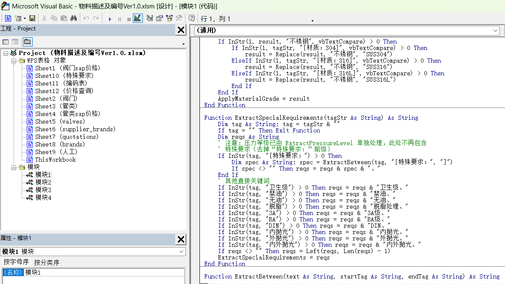Image resolution: width=505 pixels, height=284 pixels.
Task: Collapse the 模块 folder node
Action: tap(14, 167)
